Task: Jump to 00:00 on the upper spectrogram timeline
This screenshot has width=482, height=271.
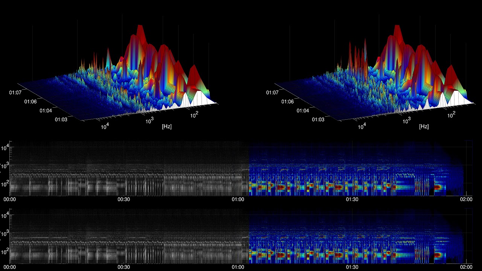Action: tap(9, 199)
